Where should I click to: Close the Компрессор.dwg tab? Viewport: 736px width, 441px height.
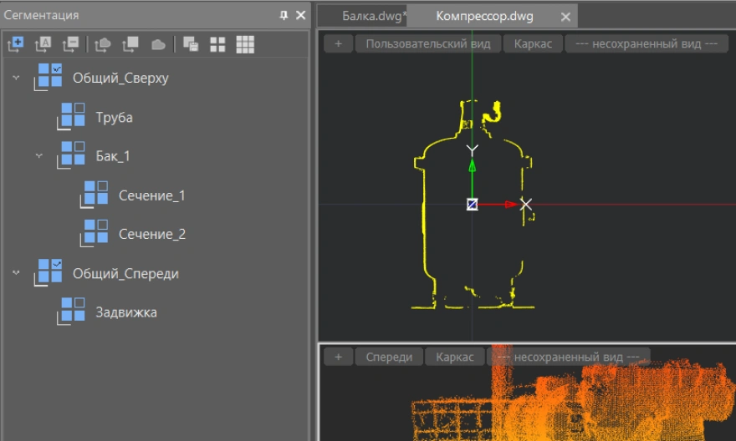[566, 17]
